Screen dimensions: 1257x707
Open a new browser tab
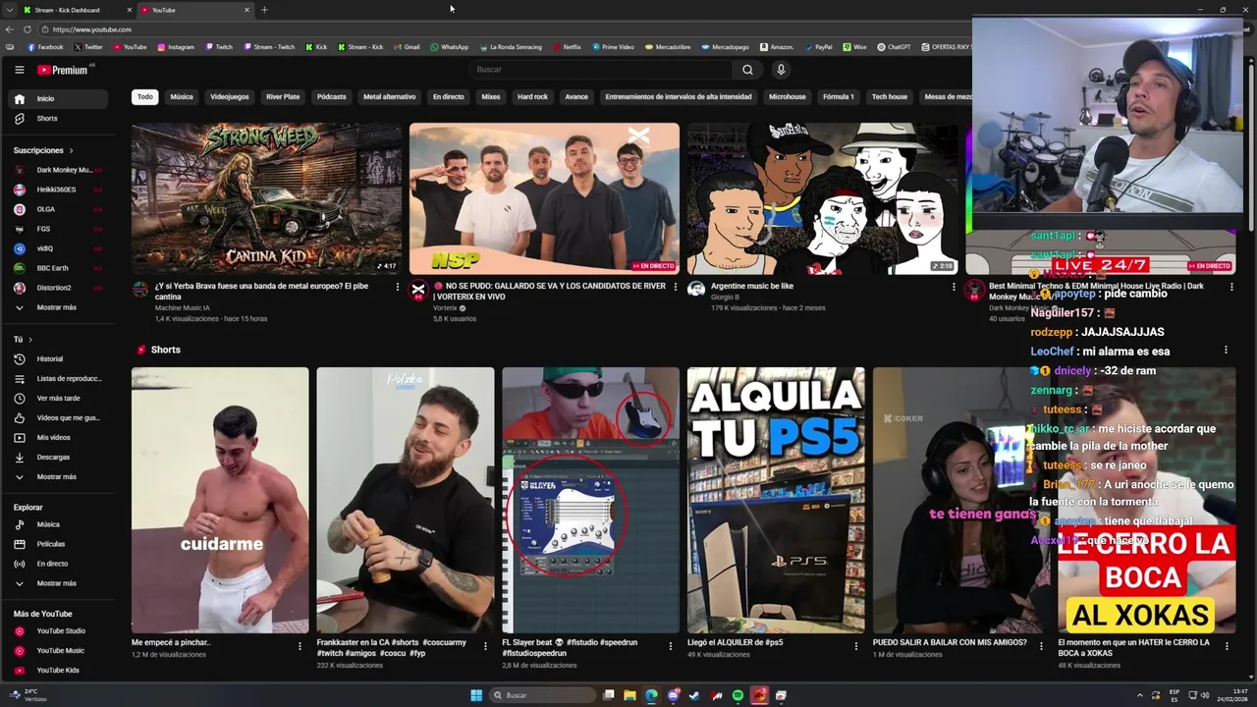pos(264,10)
